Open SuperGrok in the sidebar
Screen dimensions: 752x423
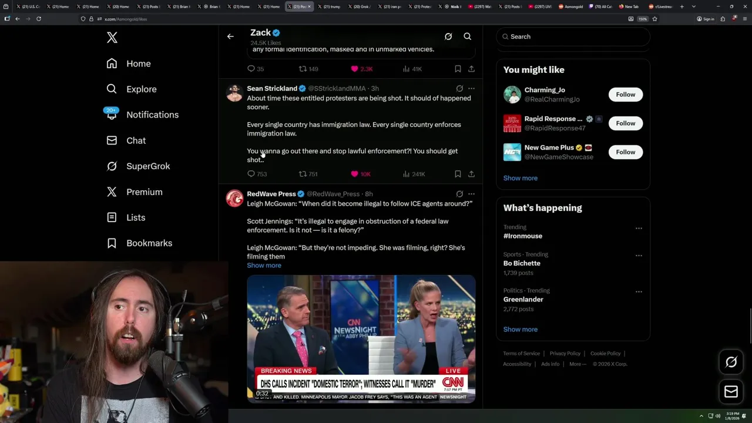[x=139, y=166]
